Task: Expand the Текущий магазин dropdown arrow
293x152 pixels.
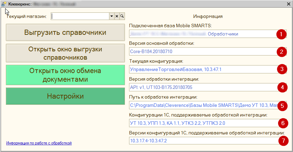Action: [x=111, y=16]
